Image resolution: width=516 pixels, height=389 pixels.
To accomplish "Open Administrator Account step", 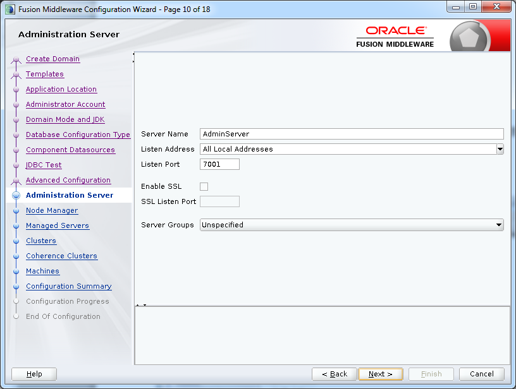I will tap(66, 104).
